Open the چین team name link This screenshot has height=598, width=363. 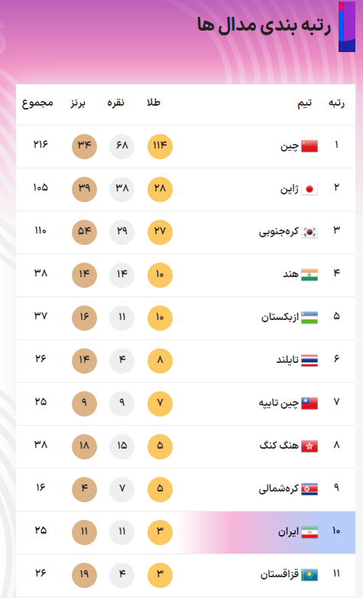[290, 146]
